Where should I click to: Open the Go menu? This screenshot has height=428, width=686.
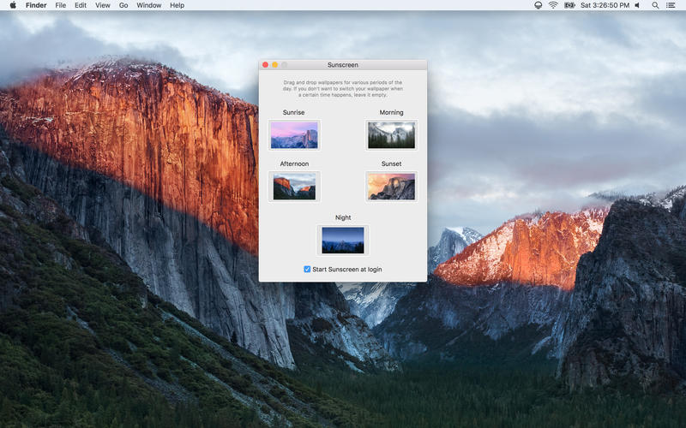point(123,5)
